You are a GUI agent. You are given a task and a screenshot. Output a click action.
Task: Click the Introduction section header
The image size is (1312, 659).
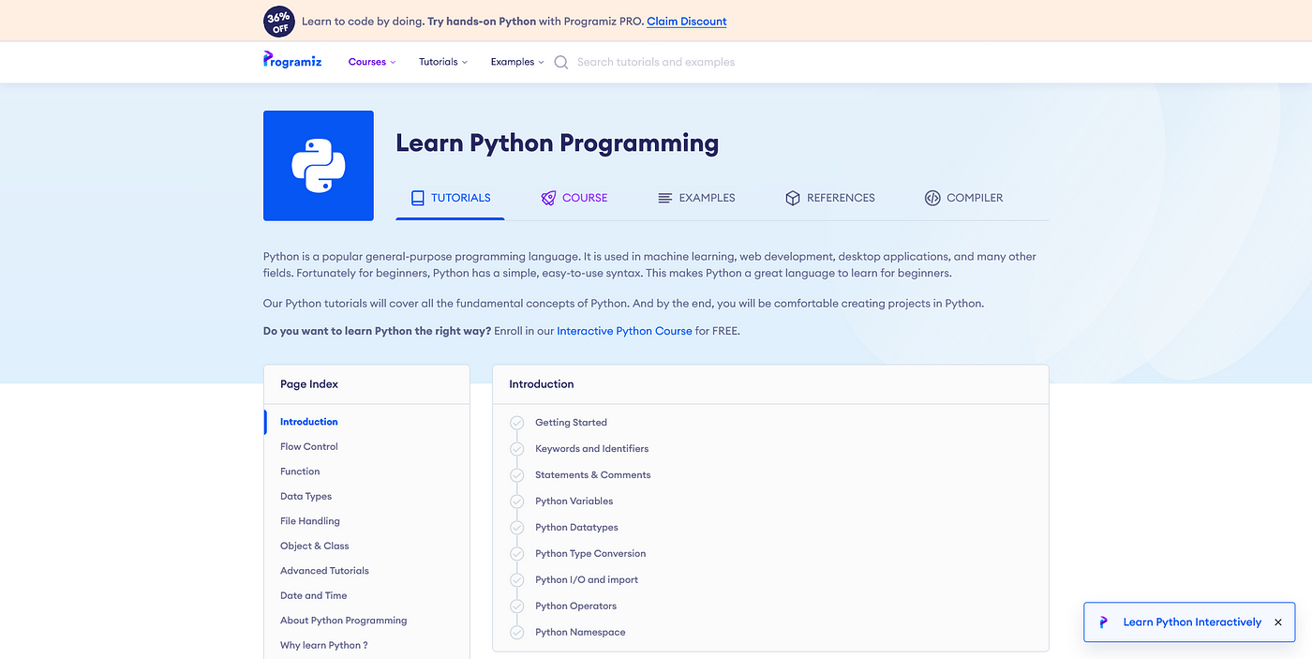pyautogui.click(x=770, y=384)
